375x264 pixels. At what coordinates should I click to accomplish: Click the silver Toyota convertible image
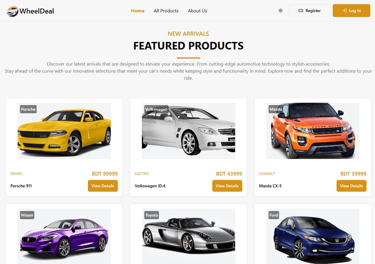tap(189, 236)
